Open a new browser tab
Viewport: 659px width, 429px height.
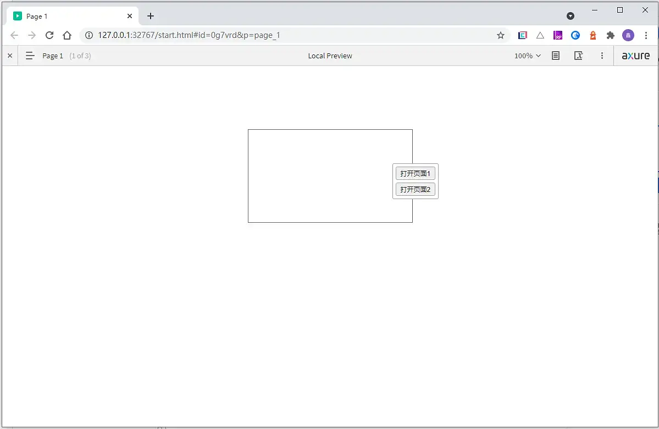(x=151, y=16)
